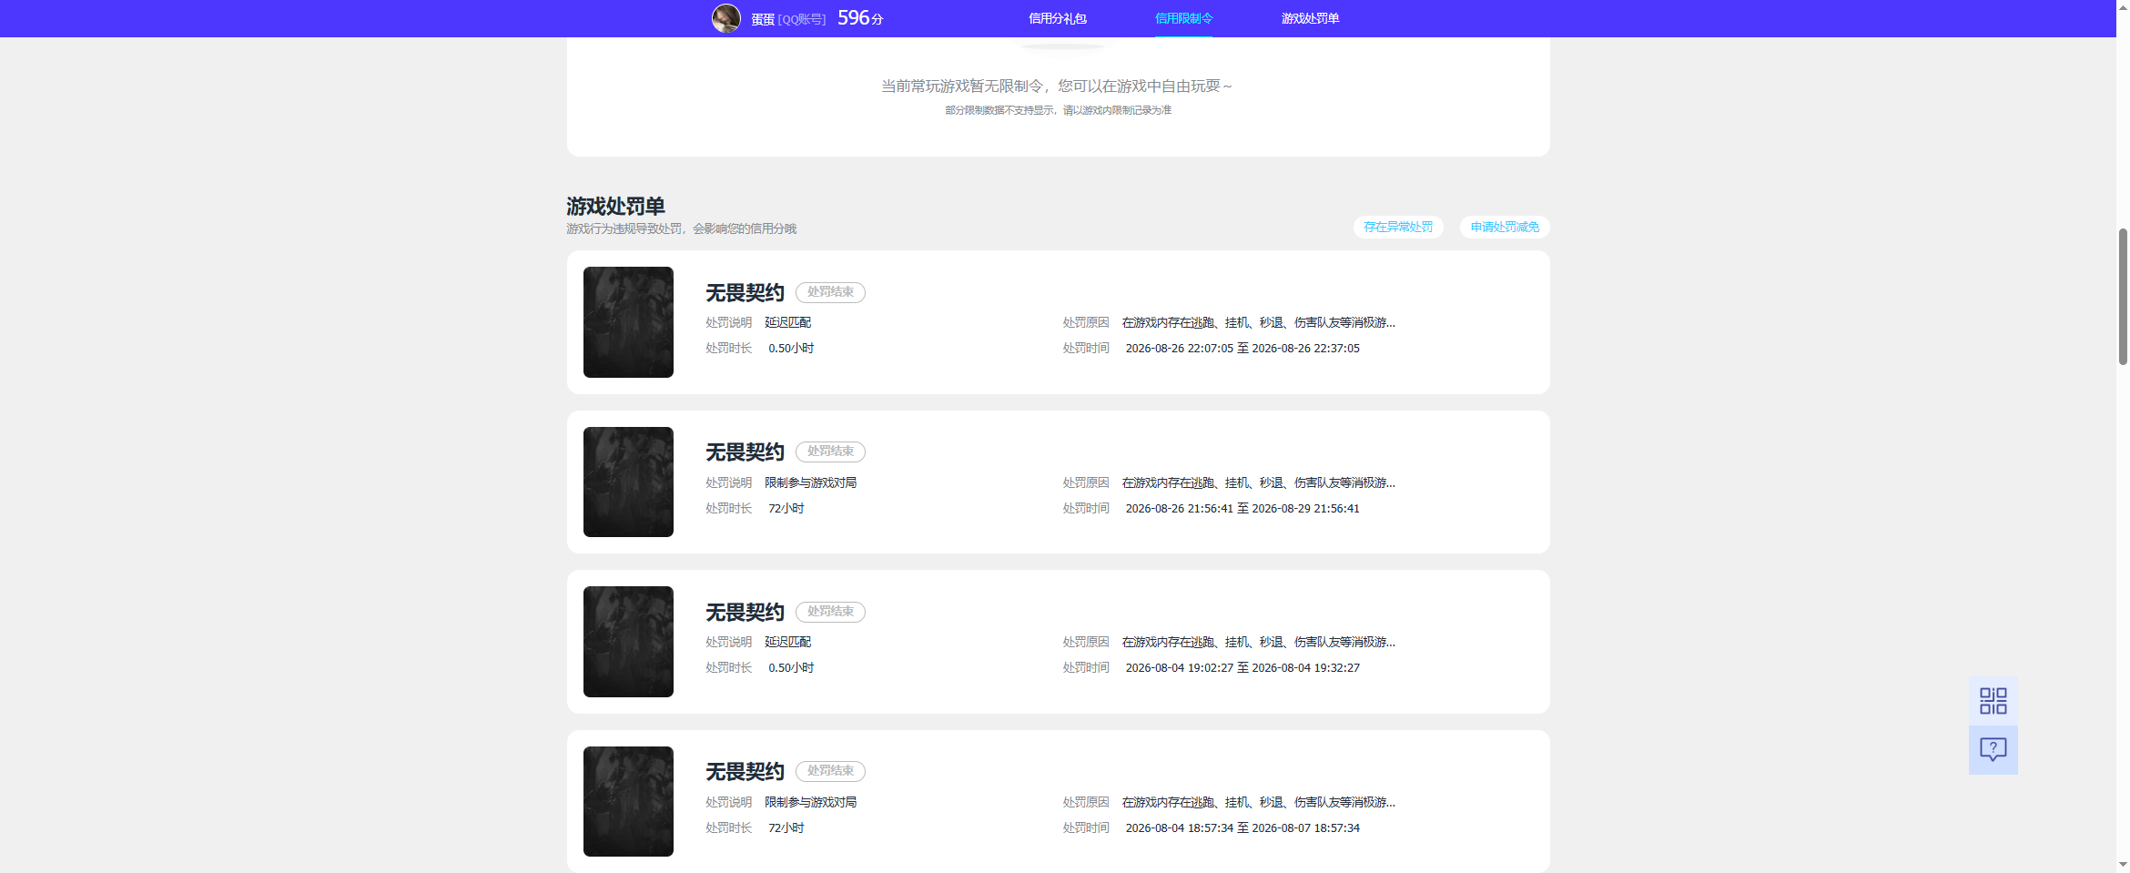The height and width of the screenshot is (873, 2130).
Task: Click 0.50小时 duration in the 19:02:27 penalty
Action: (x=791, y=668)
